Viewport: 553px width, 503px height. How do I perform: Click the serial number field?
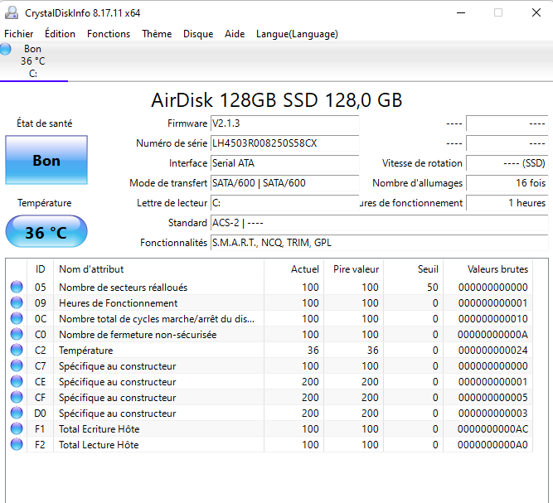tap(284, 143)
